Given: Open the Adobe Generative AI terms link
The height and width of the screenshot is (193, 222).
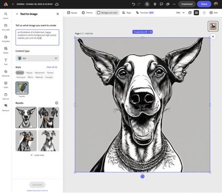Looking at the screenshot, I should click(x=37, y=191).
